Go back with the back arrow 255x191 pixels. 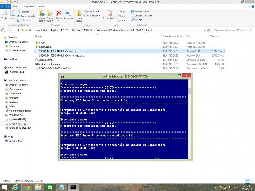3,30
